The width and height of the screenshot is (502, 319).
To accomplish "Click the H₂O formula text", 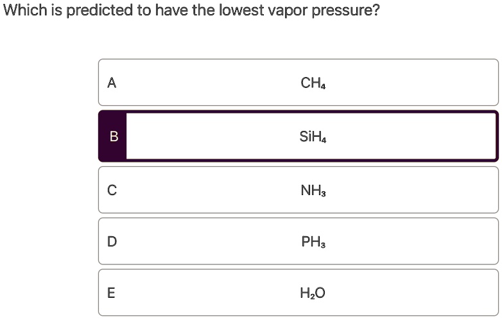I will [x=313, y=293].
